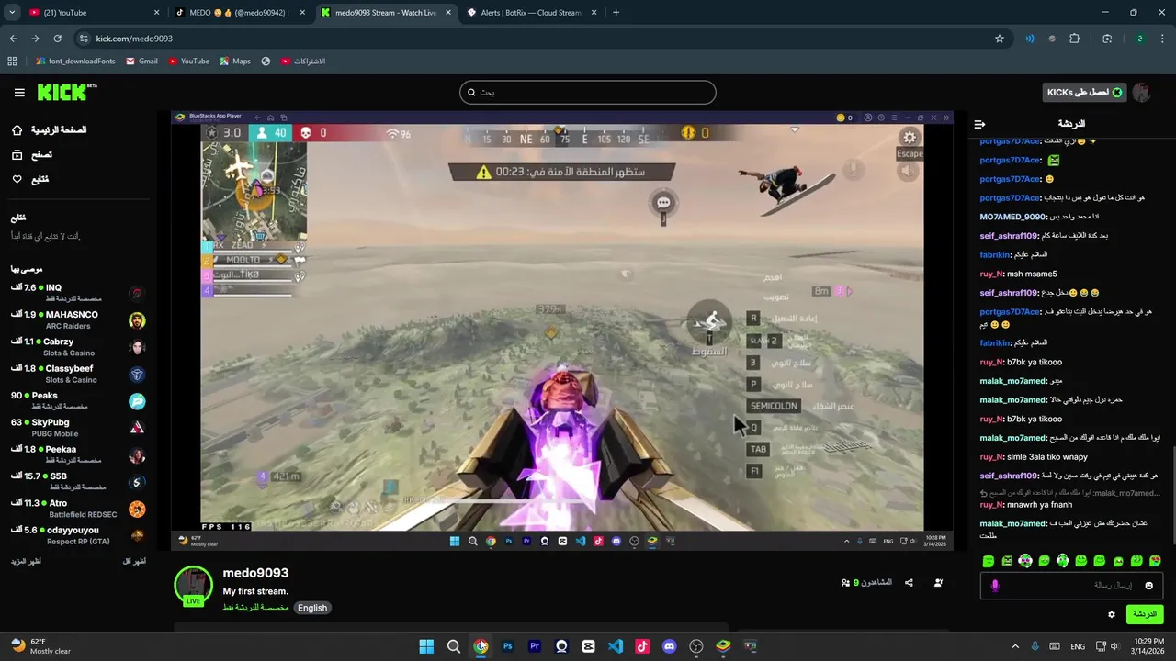This screenshot has width=1176, height=661.
Task: Click chat username fabrikin in first greeting
Action: pyautogui.click(x=996, y=254)
